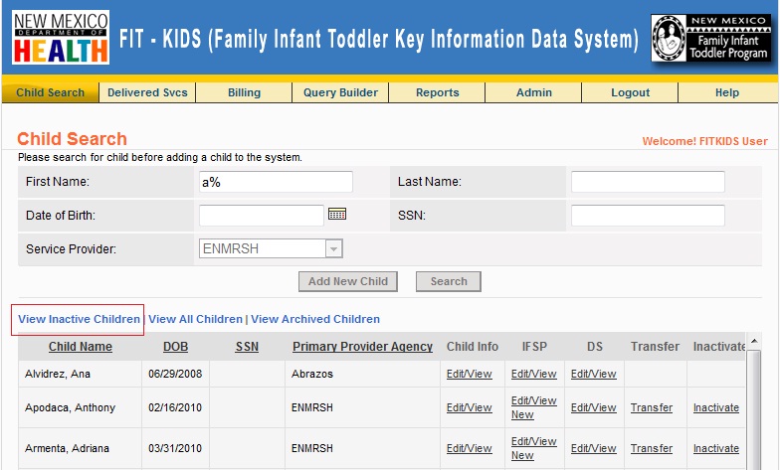
Task: Sort the table by SSN column header
Action: (247, 347)
